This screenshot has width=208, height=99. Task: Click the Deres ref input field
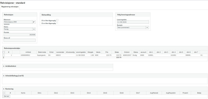20,40
